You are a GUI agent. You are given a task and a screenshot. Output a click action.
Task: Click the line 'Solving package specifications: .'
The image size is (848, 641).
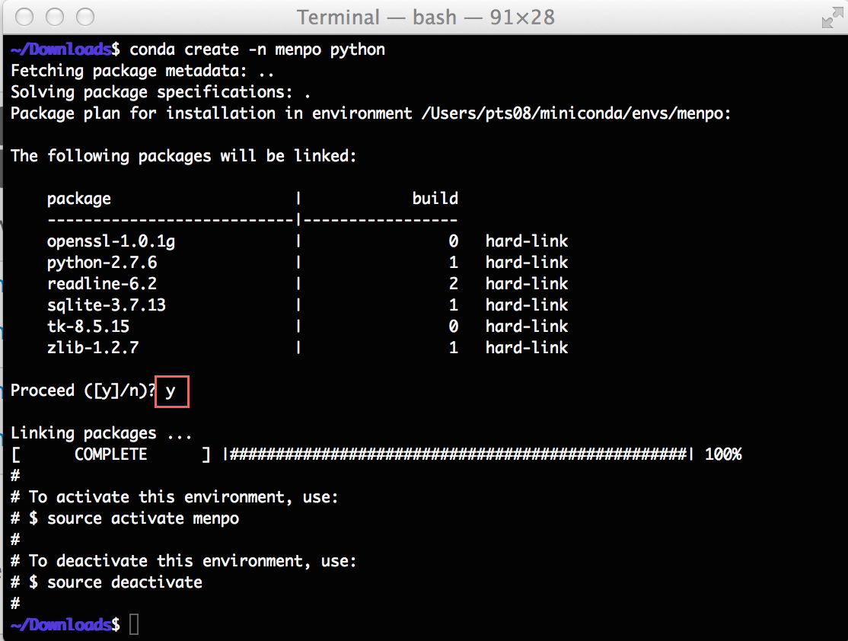coord(161,92)
